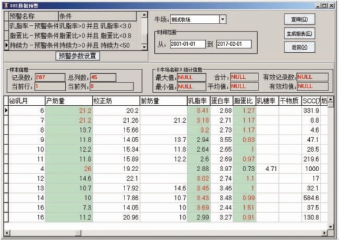Select the row selector for 泌乳月 7
This screenshot has height=240, width=339.
click(x=6, y=120)
